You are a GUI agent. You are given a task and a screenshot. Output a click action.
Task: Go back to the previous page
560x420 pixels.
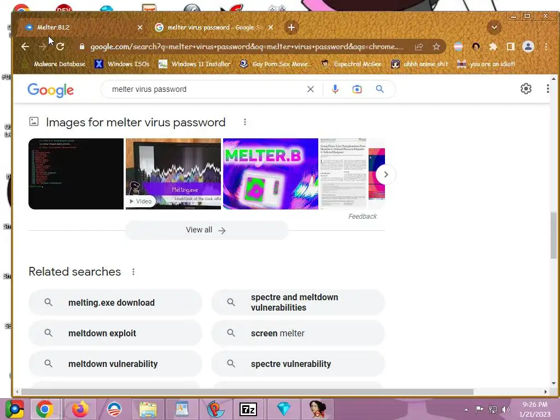[25, 46]
